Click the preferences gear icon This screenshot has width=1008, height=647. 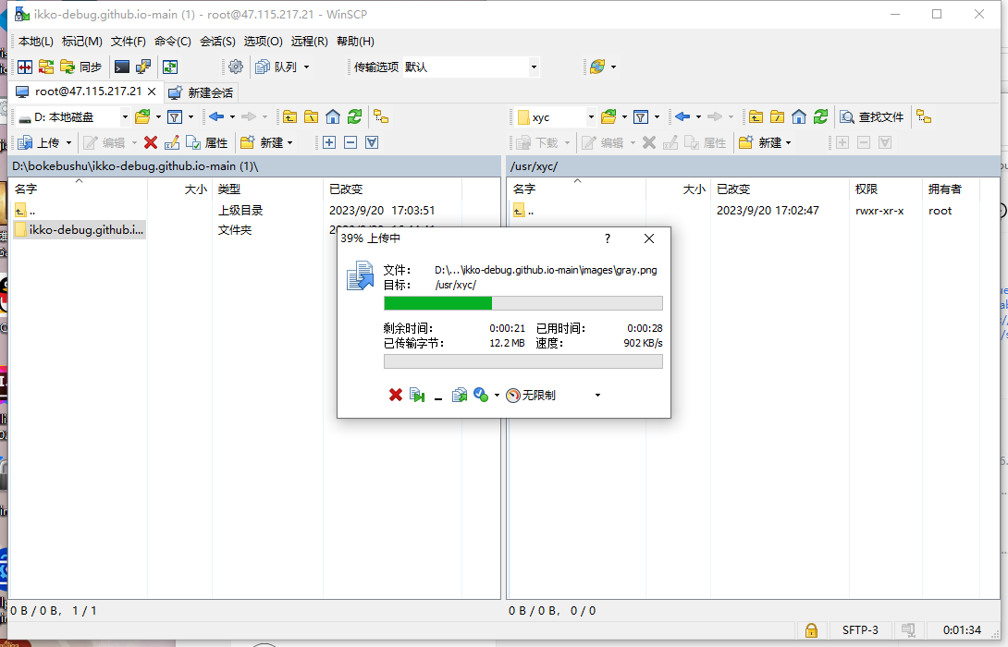[236, 67]
